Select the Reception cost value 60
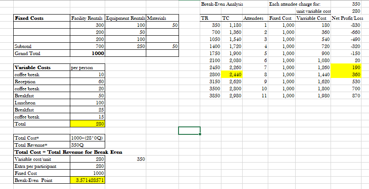The height and width of the screenshot is (189, 369). (x=87, y=82)
